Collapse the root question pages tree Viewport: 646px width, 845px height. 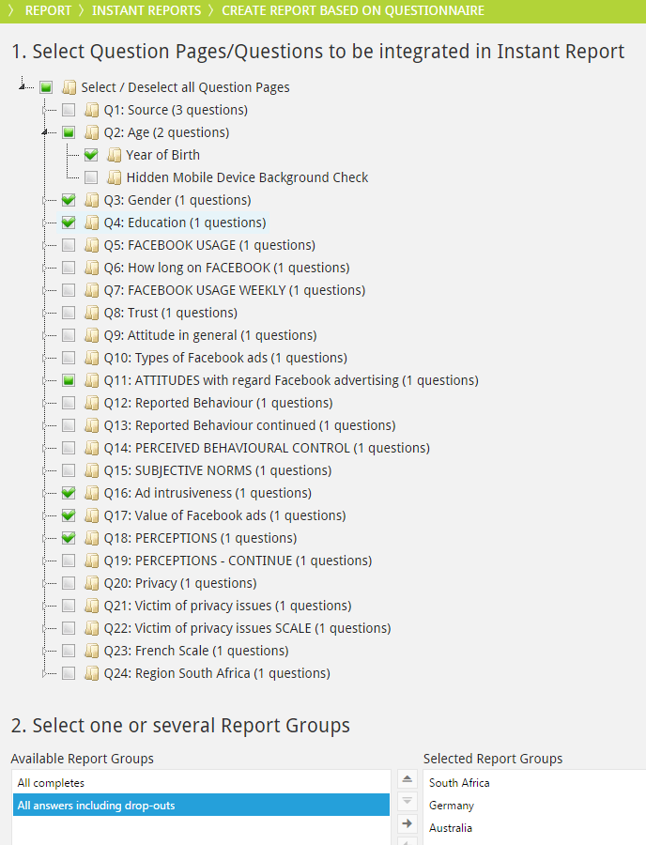tap(23, 87)
